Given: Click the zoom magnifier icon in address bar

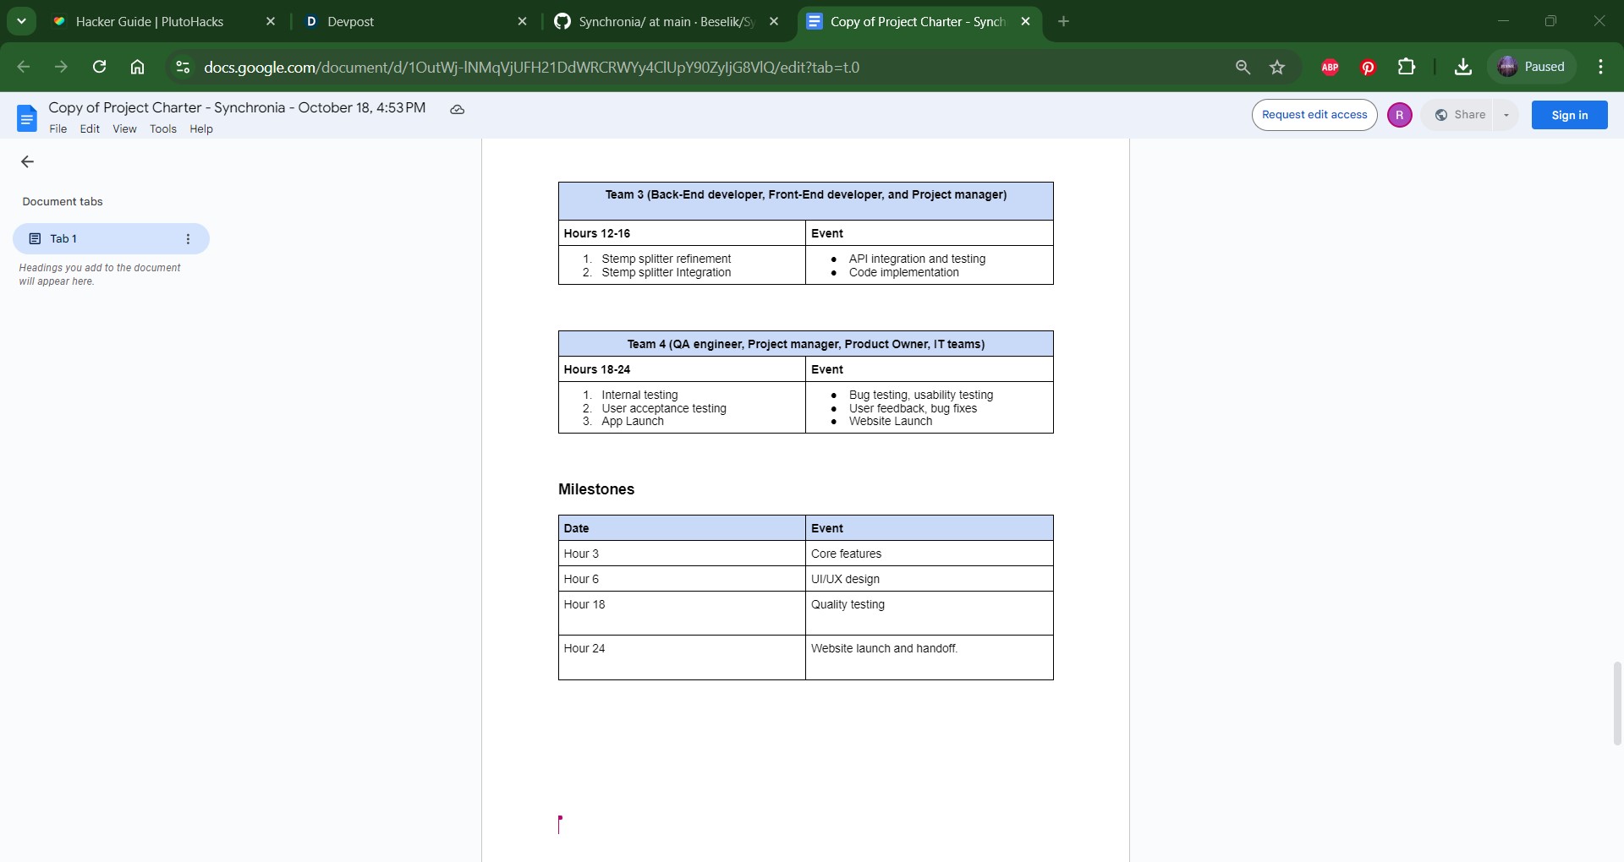Looking at the screenshot, I should tap(1243, 67).
